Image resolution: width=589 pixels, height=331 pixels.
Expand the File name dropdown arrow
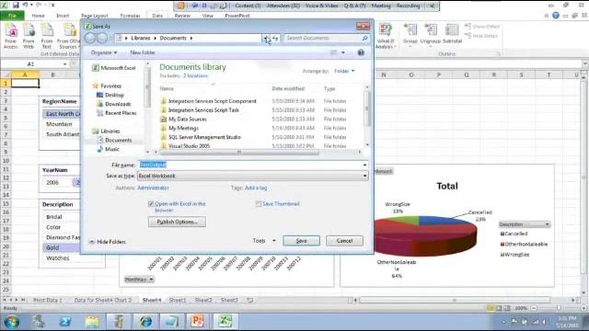pos(364,165)
